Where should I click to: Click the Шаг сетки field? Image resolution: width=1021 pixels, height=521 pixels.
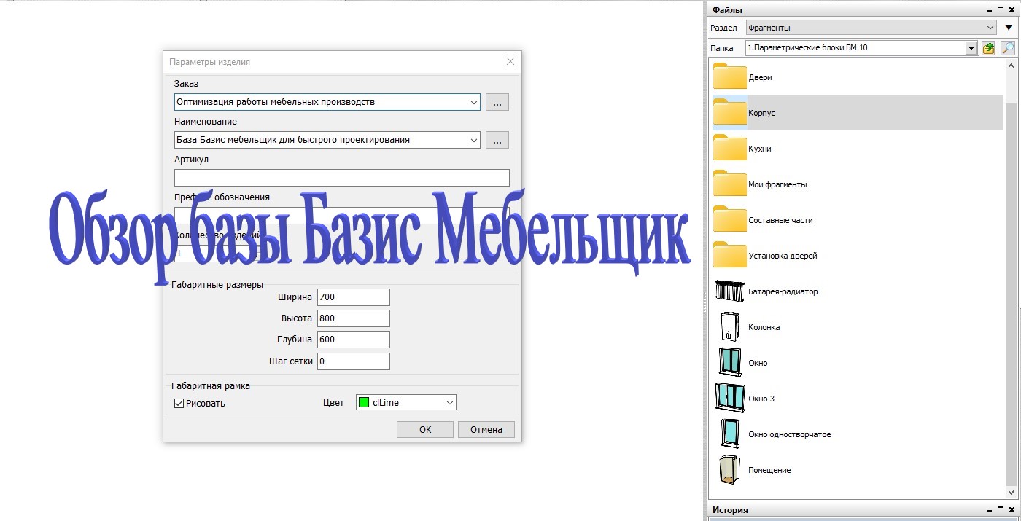tap(354, 361)
